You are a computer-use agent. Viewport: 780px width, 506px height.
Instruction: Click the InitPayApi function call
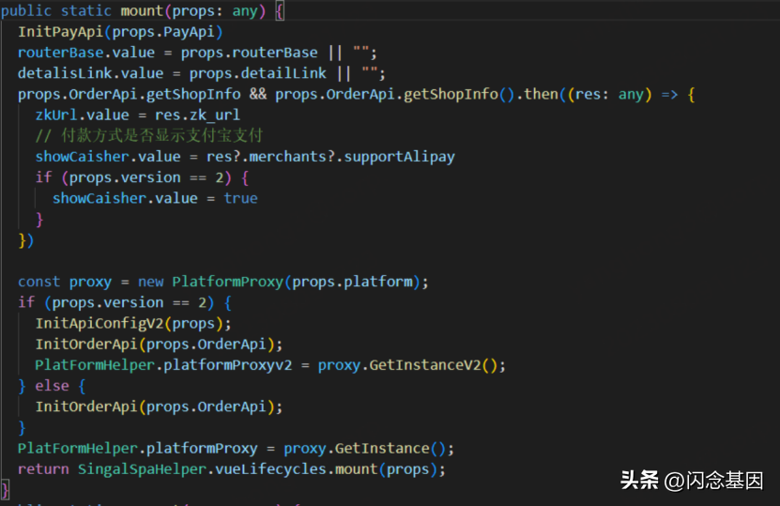[x=60, y=32]
